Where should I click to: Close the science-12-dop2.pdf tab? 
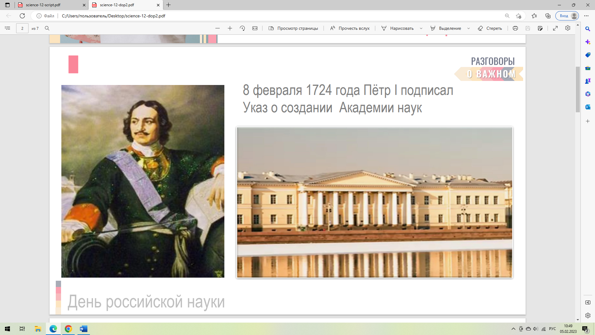(x=158, y=5)
